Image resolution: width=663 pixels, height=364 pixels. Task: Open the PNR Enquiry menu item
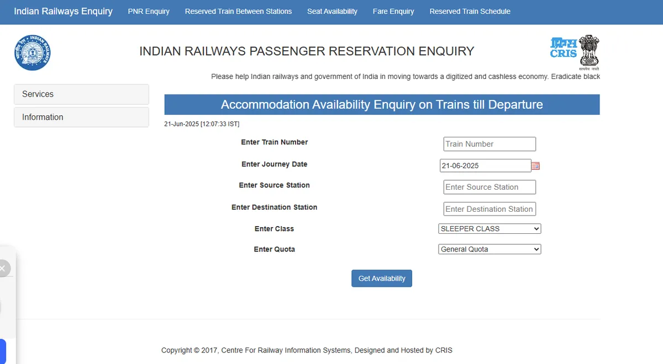[149, 11]
